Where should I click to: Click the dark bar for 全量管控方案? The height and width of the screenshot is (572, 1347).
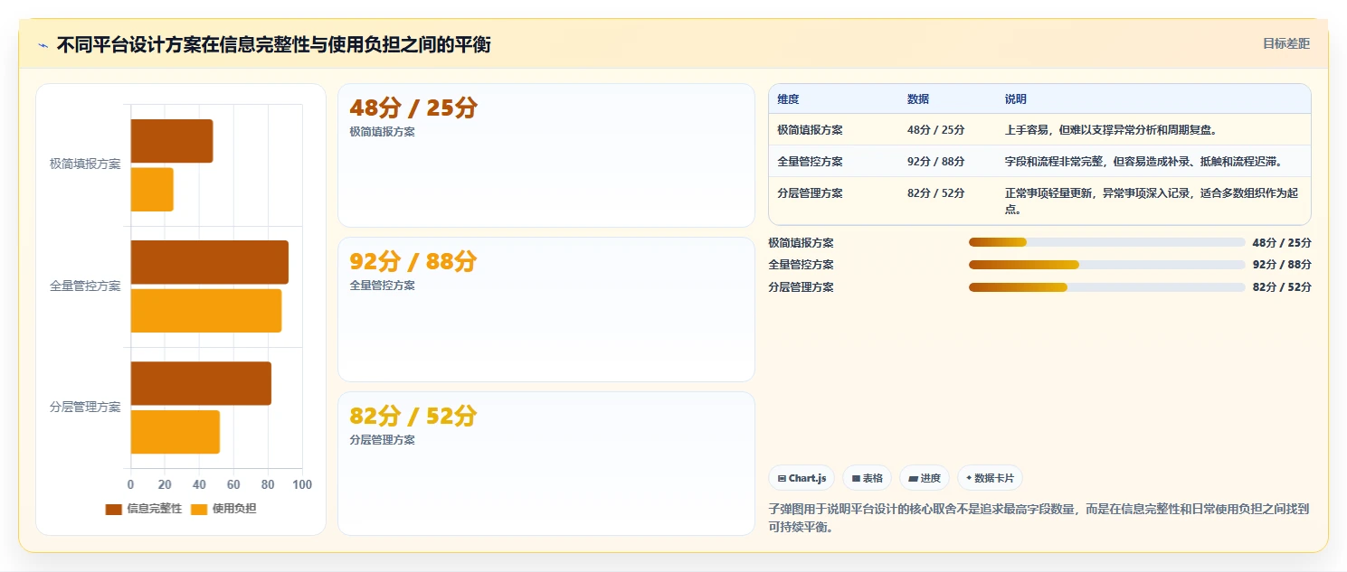210,262
